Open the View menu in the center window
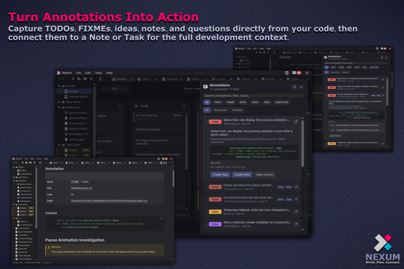 pos(98,73)
